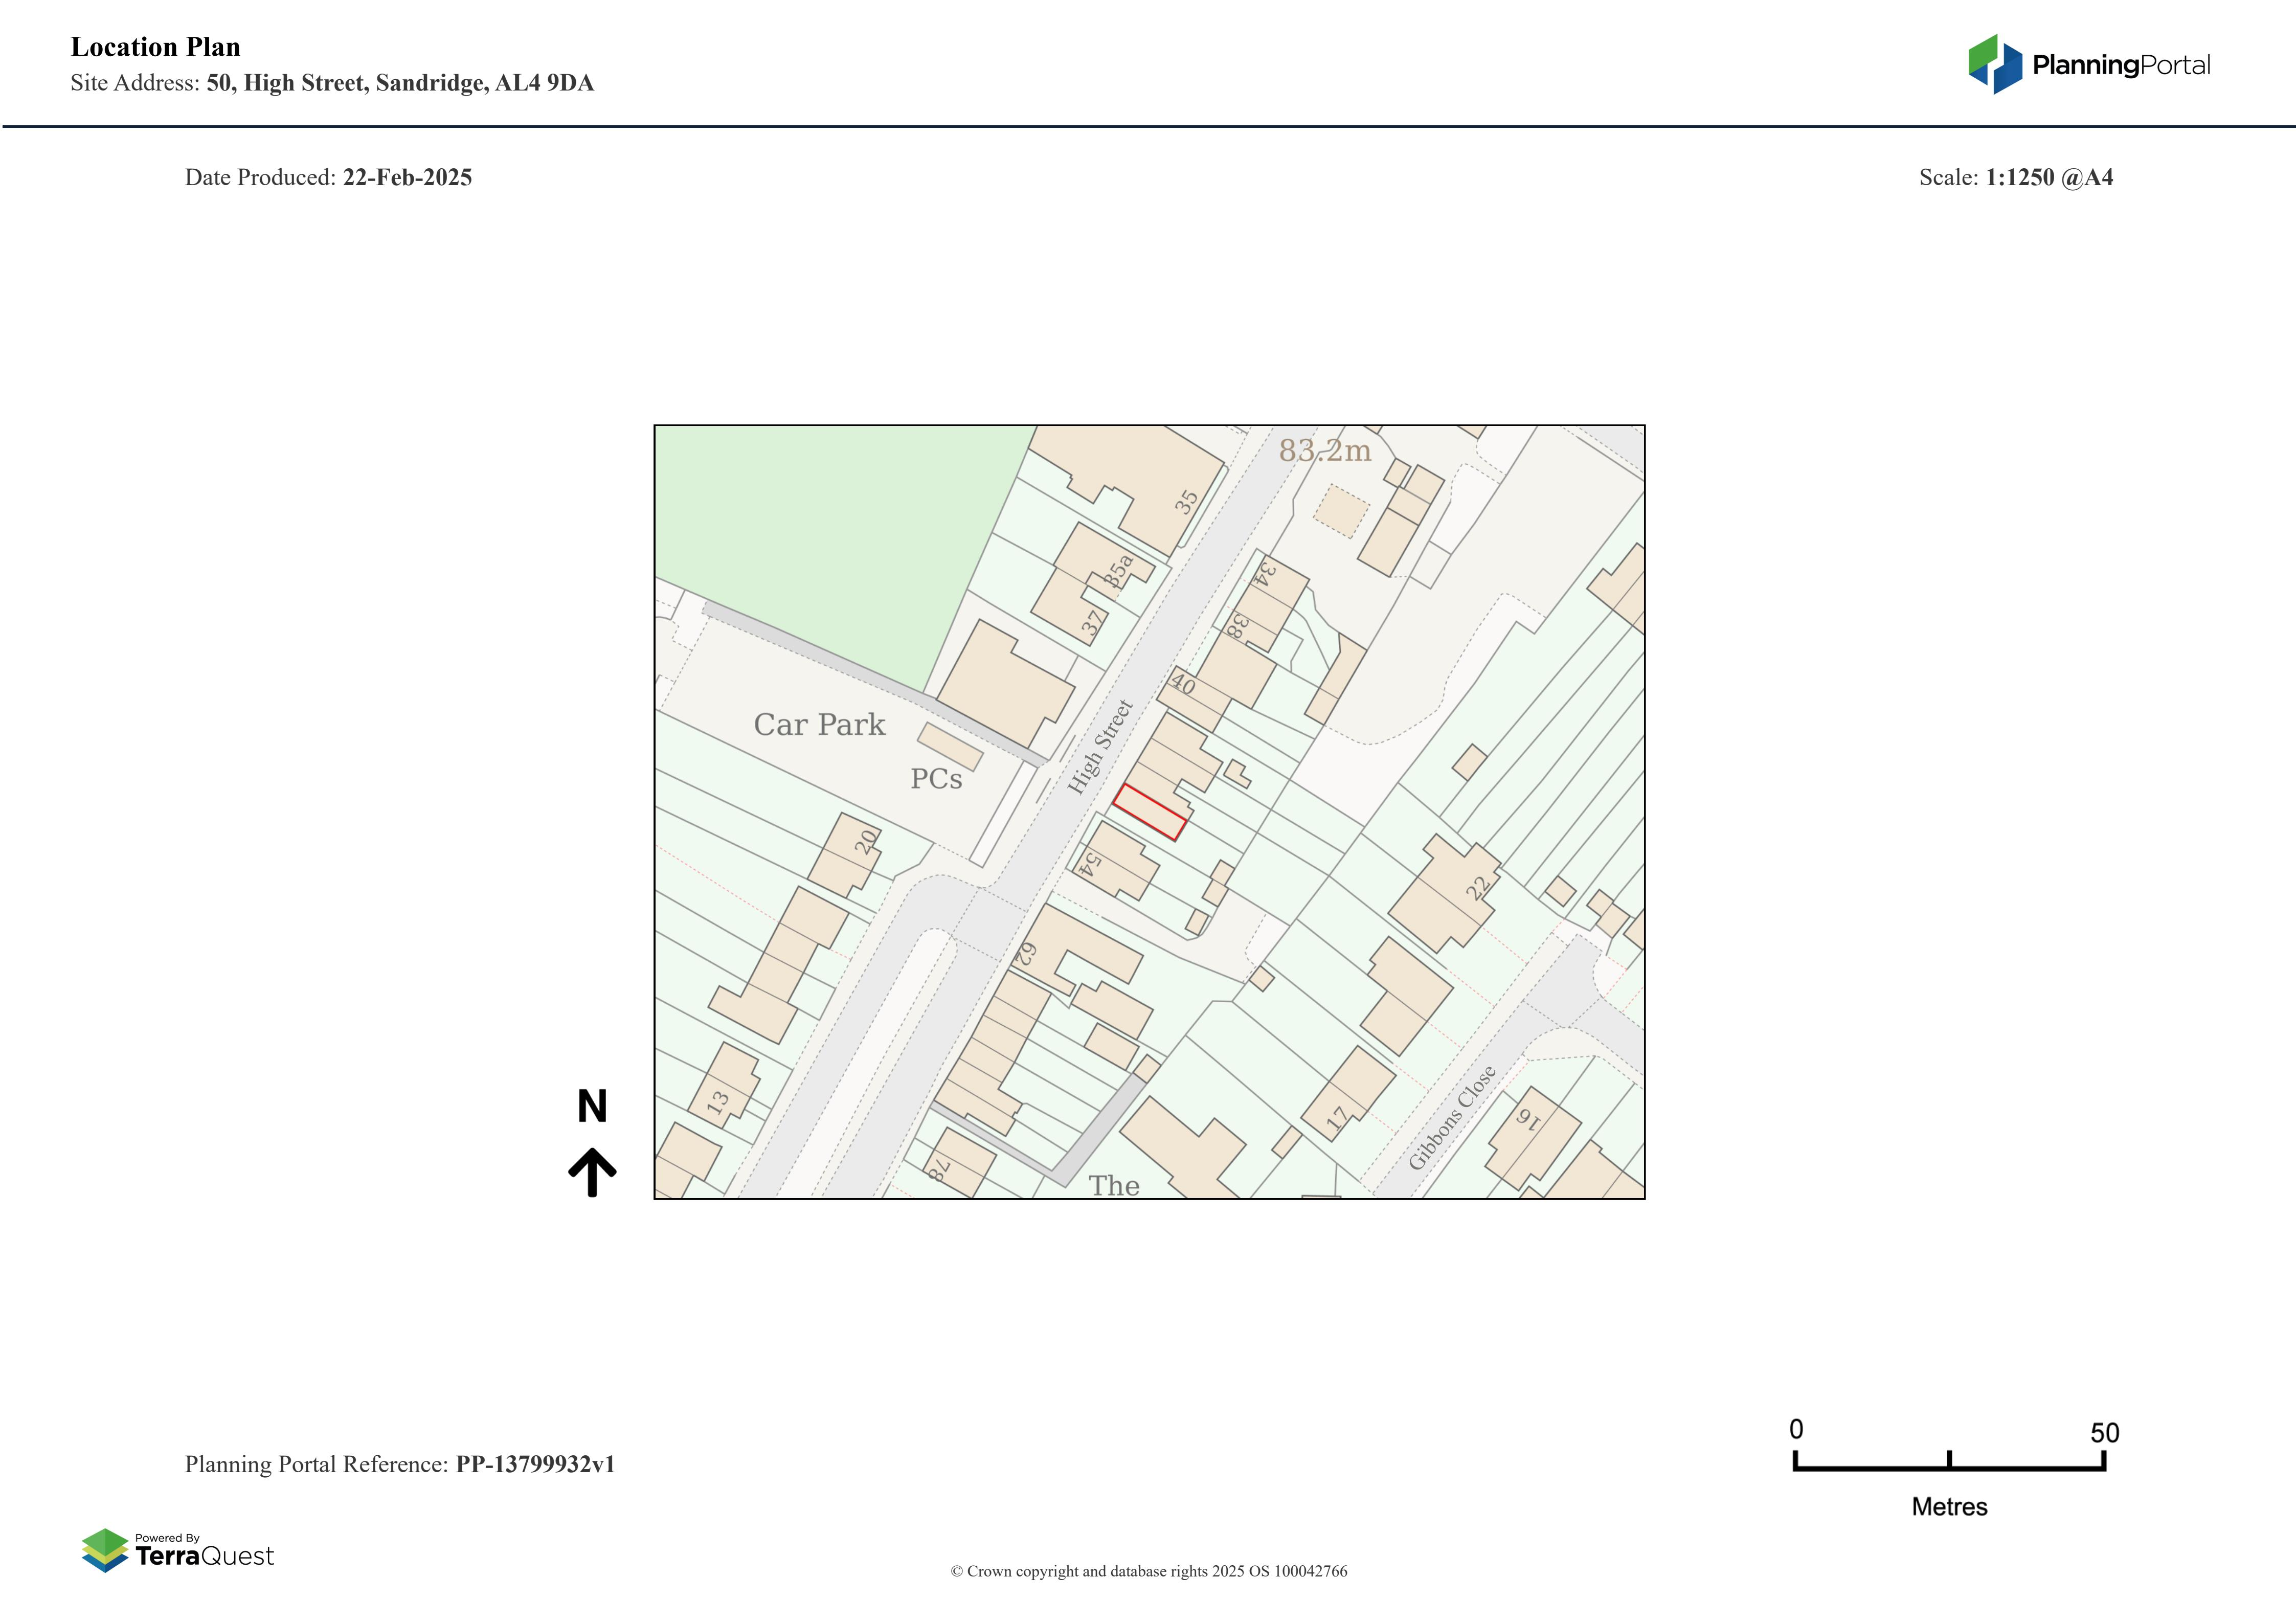The width and height of the screenshot is (2296, 1623).
Task: Click the Car Park label
Action: (x=819, y=724)
